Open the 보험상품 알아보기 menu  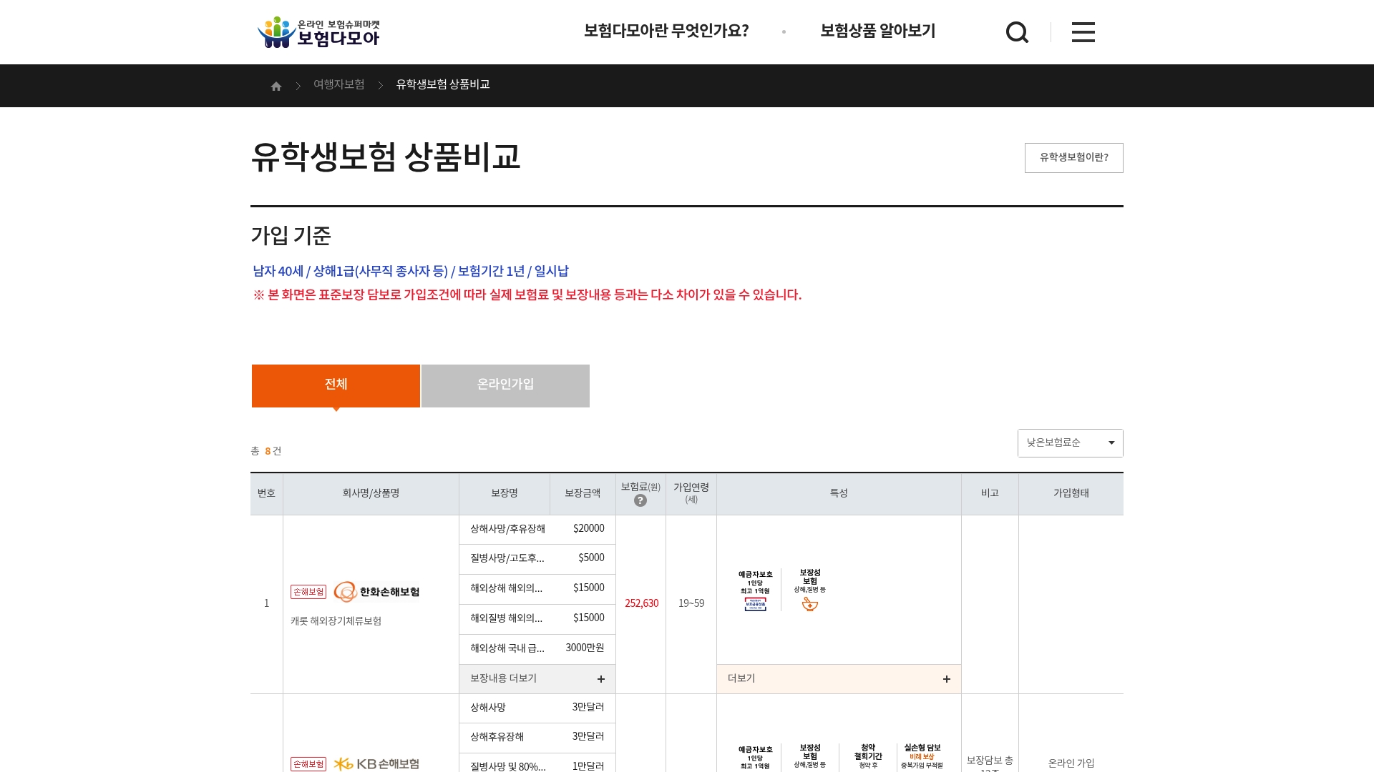click(877, 31)
